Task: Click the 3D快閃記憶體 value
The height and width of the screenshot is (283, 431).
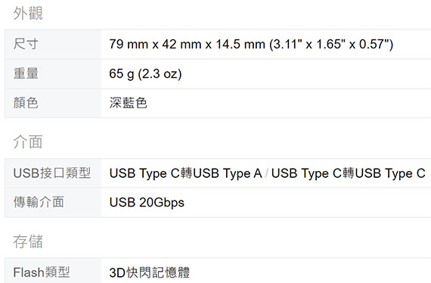Action: pyautogui.click(x=149, y=272)
